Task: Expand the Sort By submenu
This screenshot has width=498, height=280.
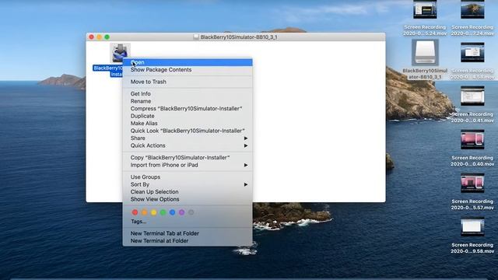Action: pyautogui.click(x=188, y=184)
